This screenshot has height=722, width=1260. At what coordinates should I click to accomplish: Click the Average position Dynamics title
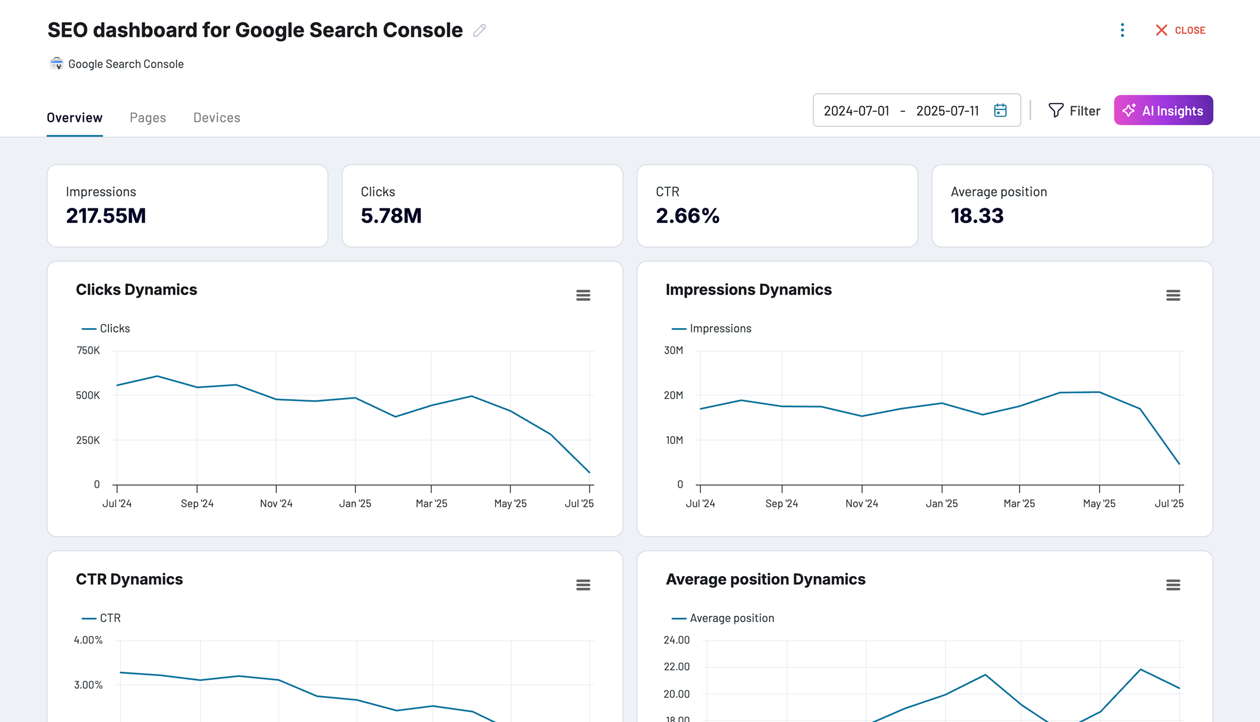[x=765, y=579]
